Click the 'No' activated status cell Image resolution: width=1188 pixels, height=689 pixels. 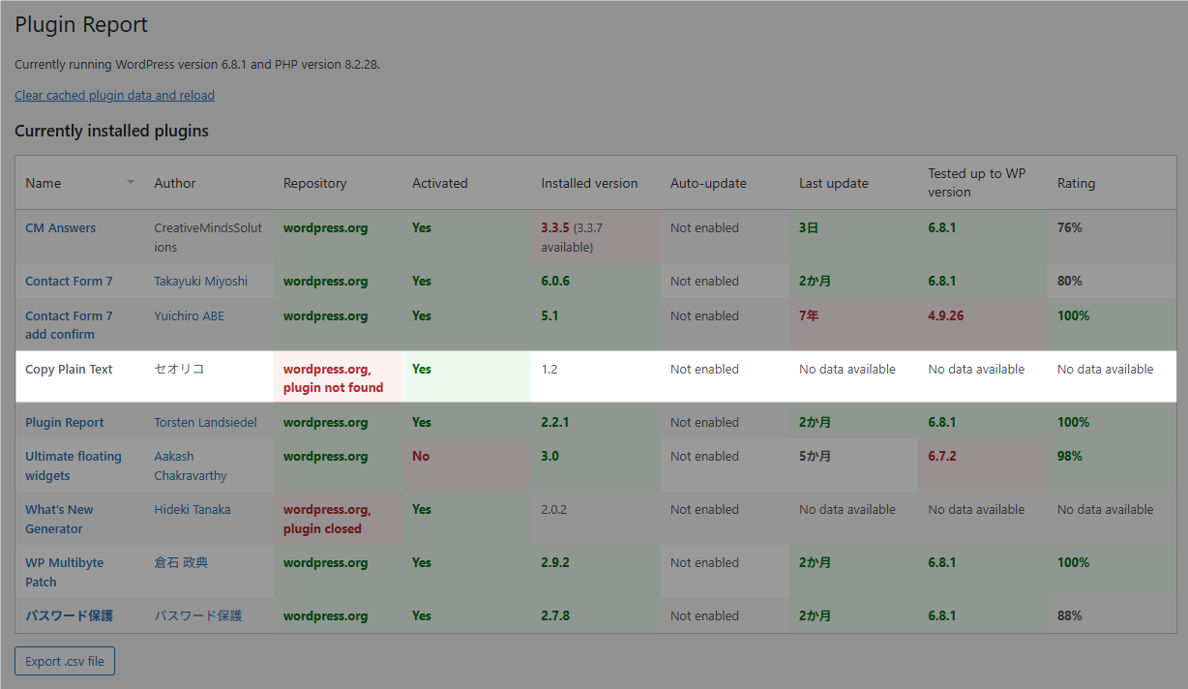pos(466,465)
